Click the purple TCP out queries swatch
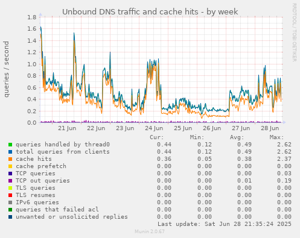The image size is (300, 238). [10, 181]
